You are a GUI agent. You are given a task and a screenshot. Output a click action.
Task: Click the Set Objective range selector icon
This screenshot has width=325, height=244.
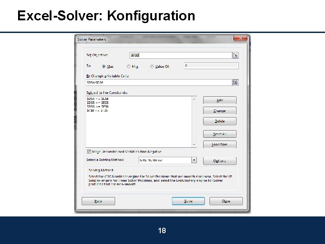tap(235, 55)
